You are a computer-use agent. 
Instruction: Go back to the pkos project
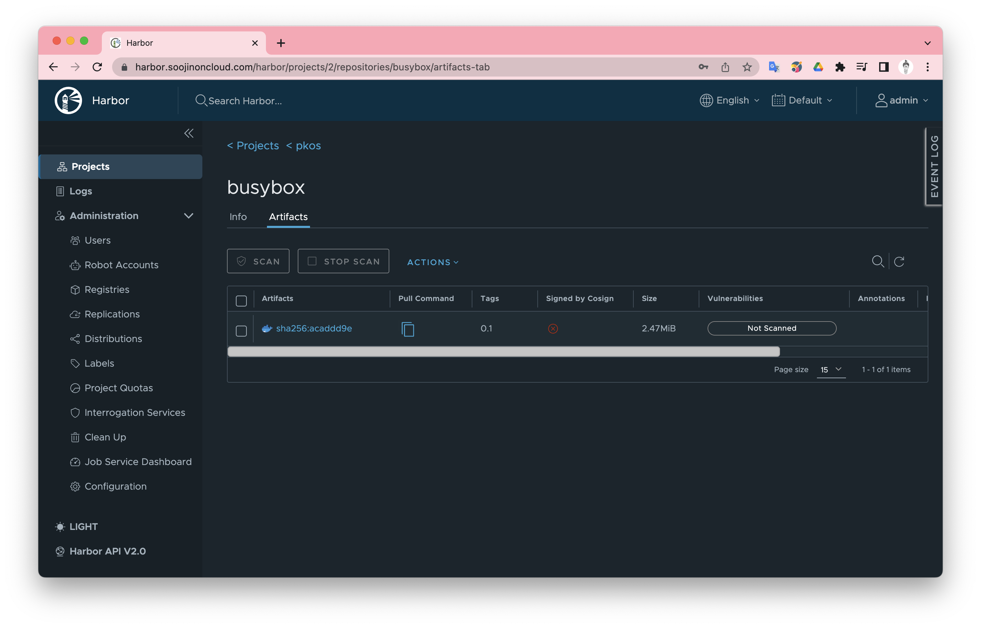pos(304,146)
